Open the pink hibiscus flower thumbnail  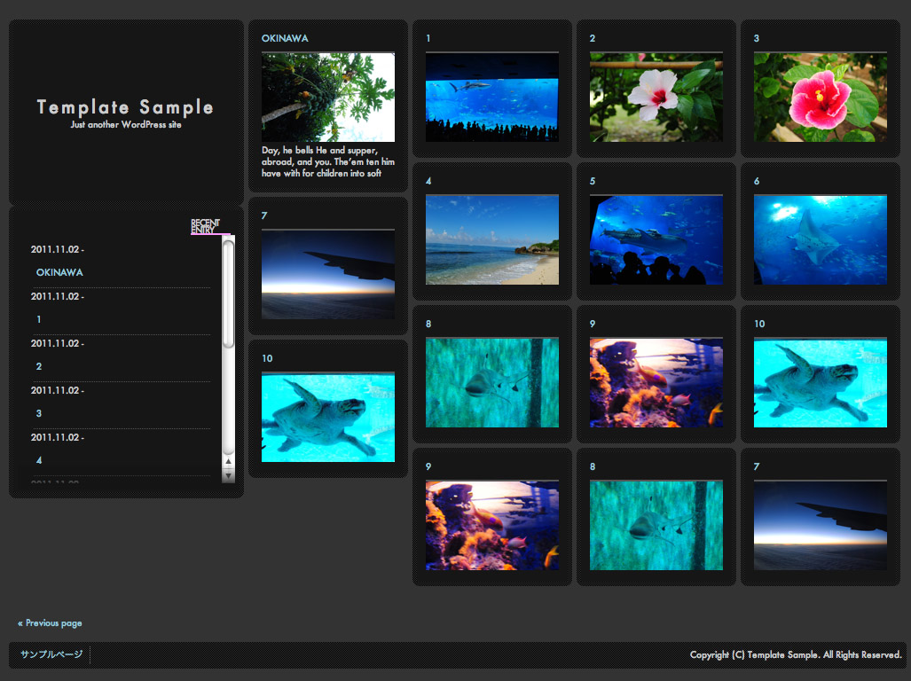(x=821, y=97)
